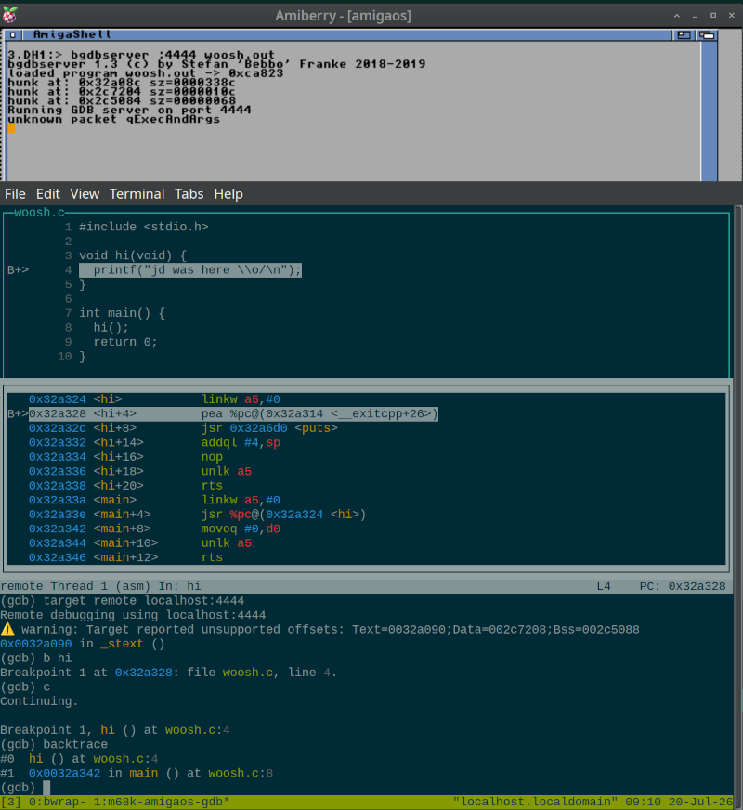
Task: Click tmux session indicator '[3]'
Action: (10, 803)
